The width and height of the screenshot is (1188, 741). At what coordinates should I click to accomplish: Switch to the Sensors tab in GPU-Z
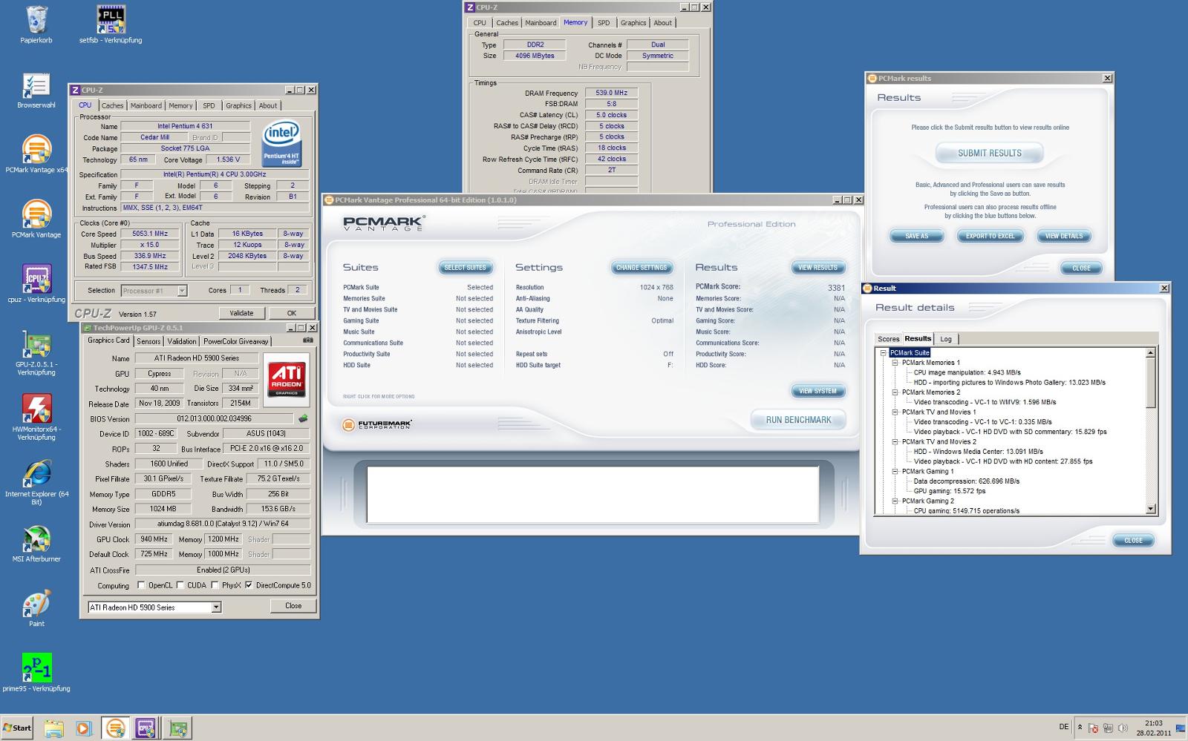pos(148,341)
